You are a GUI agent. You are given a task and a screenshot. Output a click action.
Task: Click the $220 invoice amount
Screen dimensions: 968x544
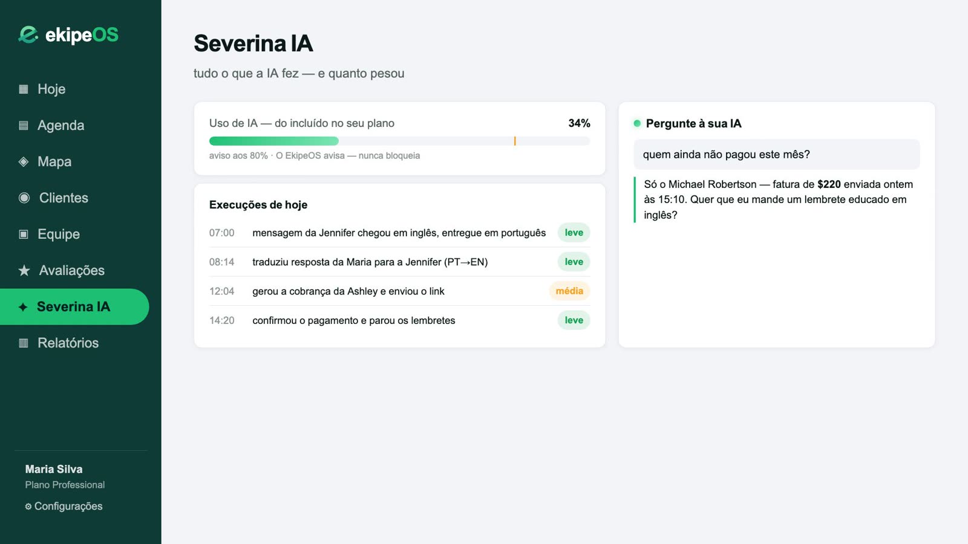pyautogui.click(x=829, y=184)
